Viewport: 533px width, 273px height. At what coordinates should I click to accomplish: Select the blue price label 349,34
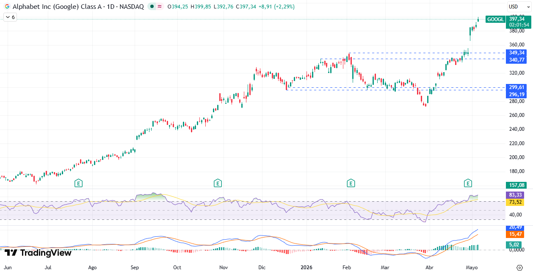tap(517, 53)
